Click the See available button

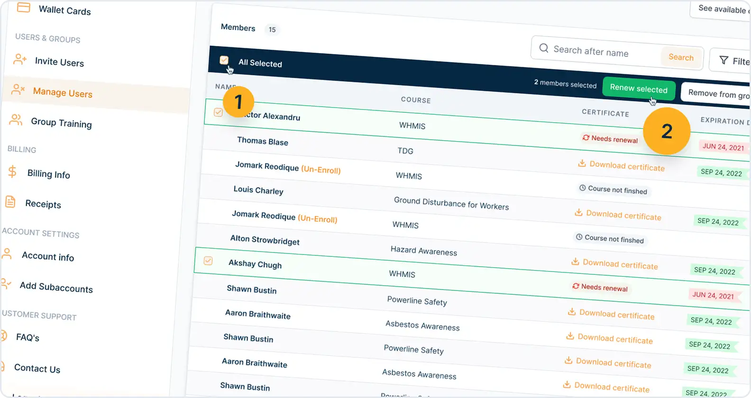coord(721,9)
